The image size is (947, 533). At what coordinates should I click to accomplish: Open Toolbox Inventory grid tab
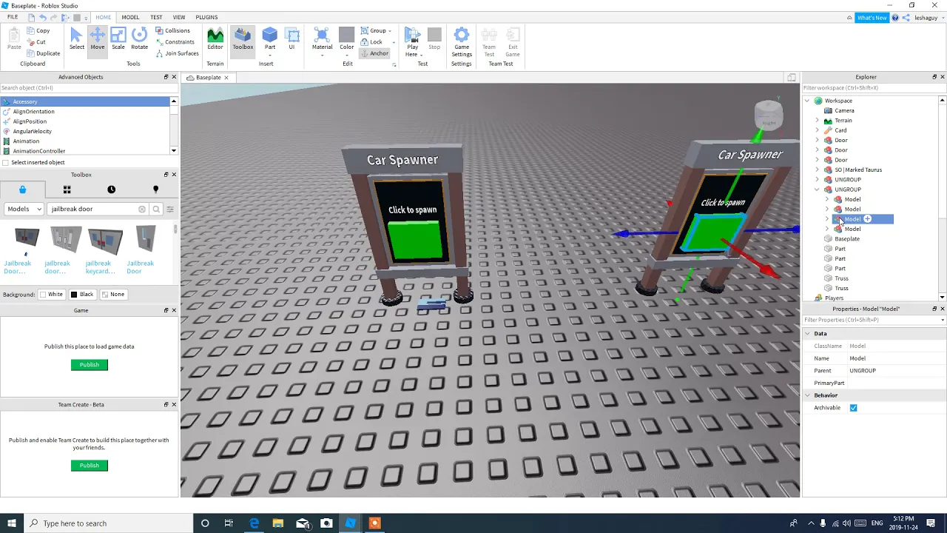coord(67,190)
